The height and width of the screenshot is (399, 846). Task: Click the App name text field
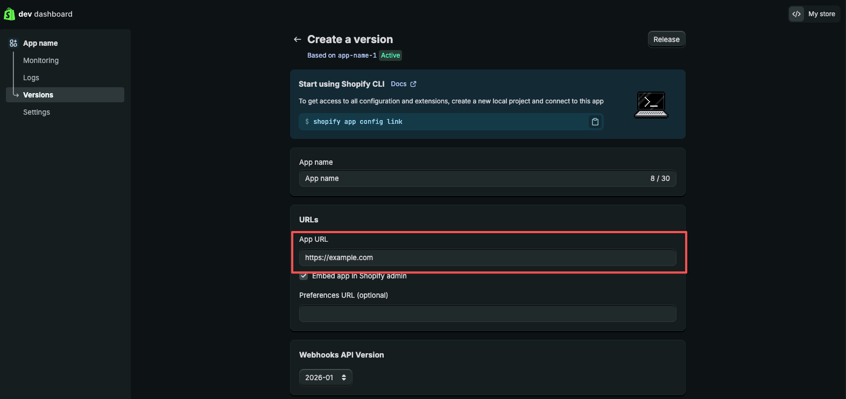coord(474,178)
